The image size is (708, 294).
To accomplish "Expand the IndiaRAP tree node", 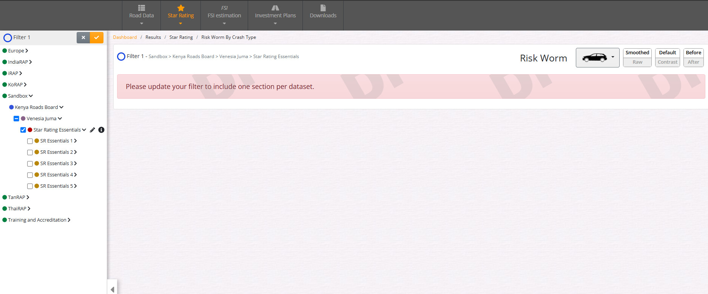I will pos(30,62).
